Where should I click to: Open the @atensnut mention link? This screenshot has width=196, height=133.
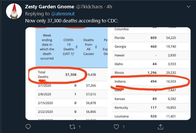click(x=63, y=14)
